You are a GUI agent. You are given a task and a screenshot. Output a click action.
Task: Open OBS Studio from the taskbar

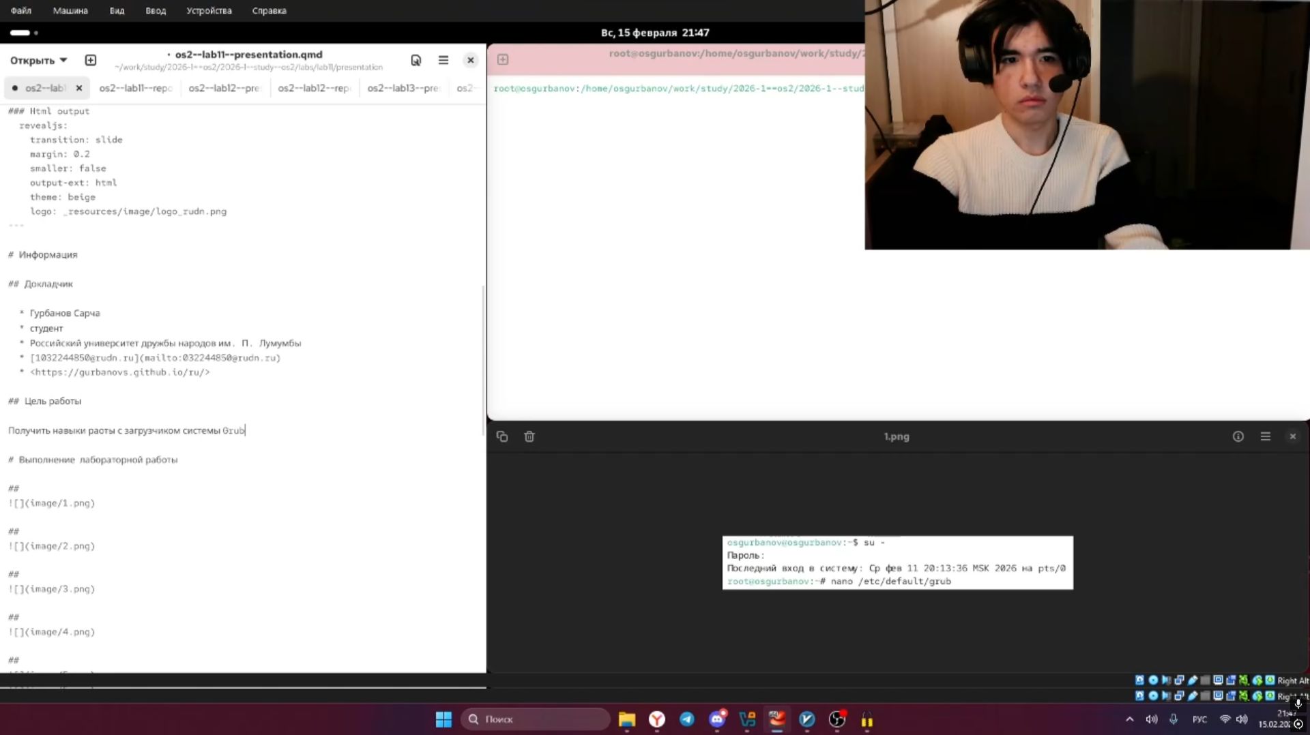(837, 719)
